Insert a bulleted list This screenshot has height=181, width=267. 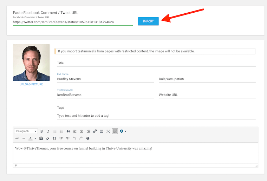[55, 131]
